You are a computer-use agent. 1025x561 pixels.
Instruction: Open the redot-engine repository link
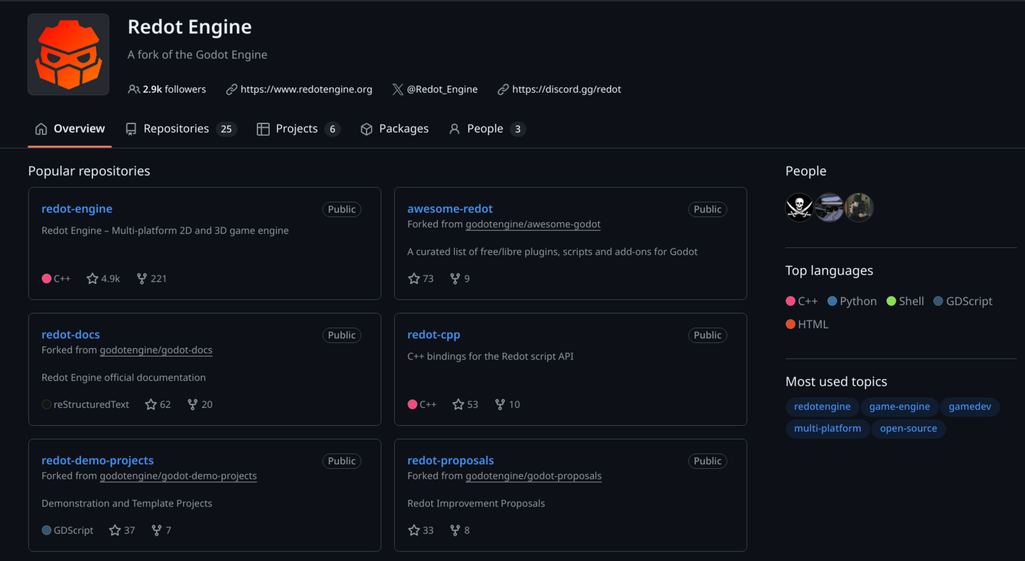[77, 209]
